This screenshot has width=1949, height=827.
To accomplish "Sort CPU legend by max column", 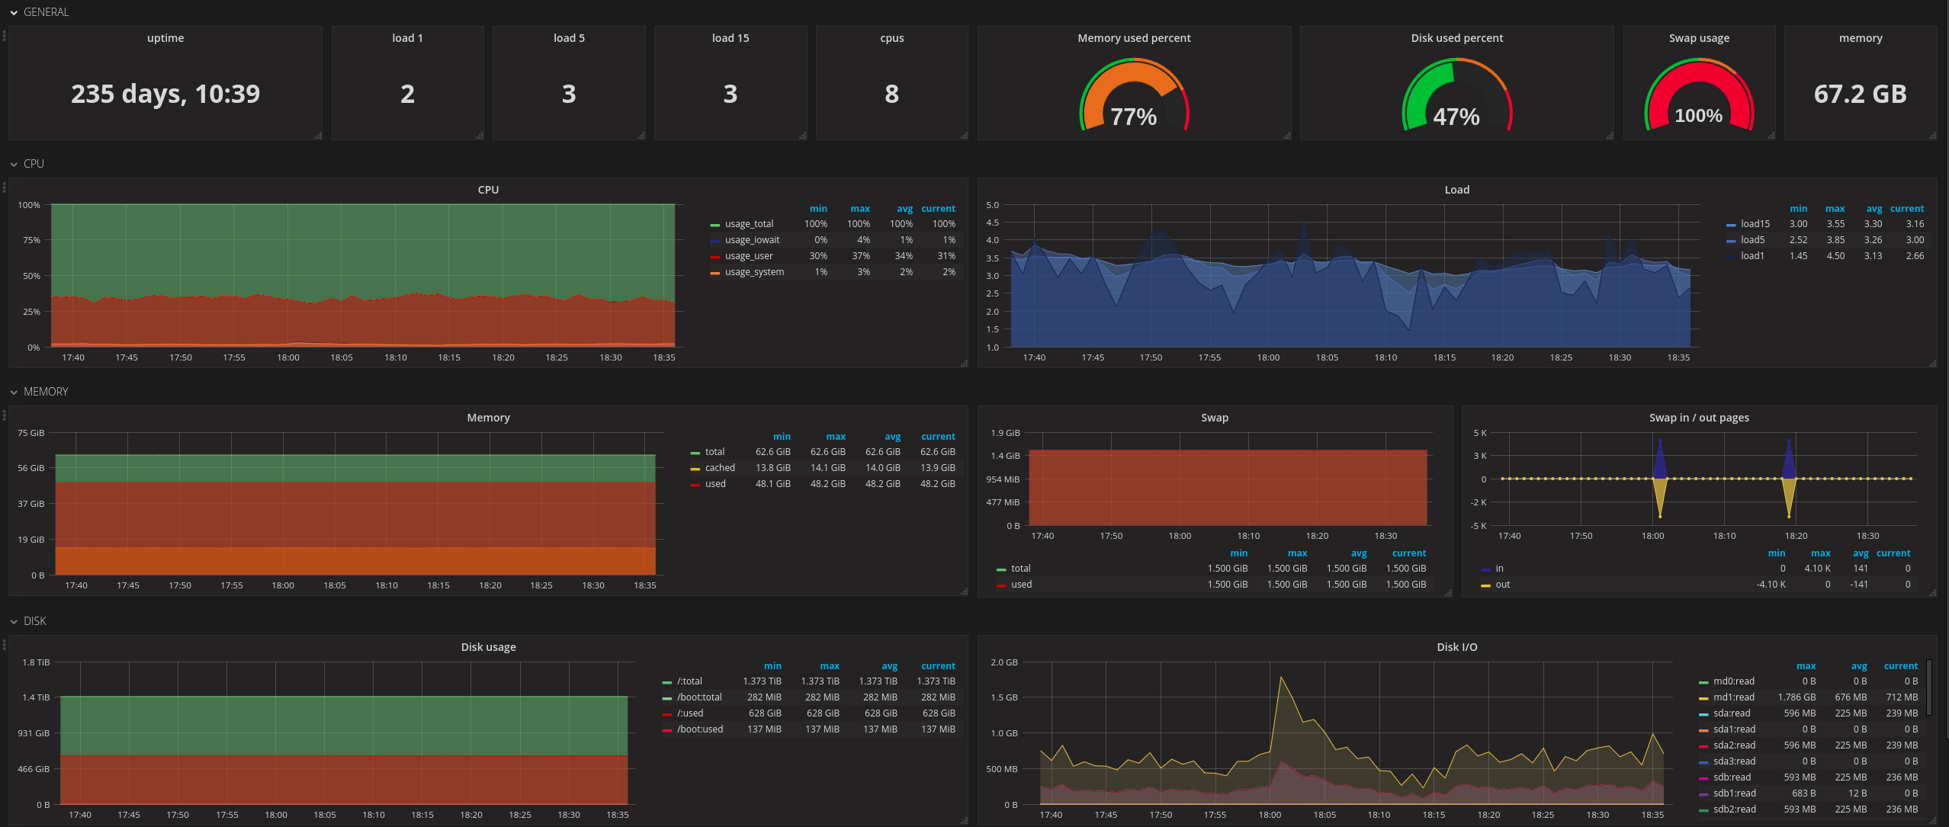I will point(859,209).
